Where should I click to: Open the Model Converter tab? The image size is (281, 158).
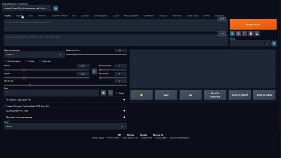(131, 16)
